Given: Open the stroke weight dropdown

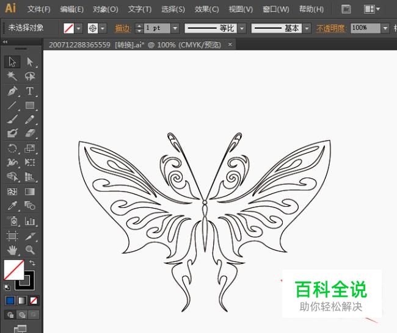Looking at the screenshot, I should tap(175, 28).
